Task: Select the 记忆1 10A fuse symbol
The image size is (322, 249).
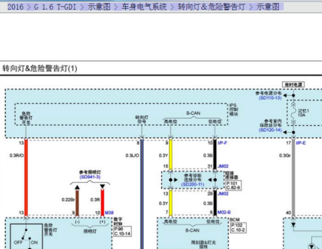Action: point(293,113)
